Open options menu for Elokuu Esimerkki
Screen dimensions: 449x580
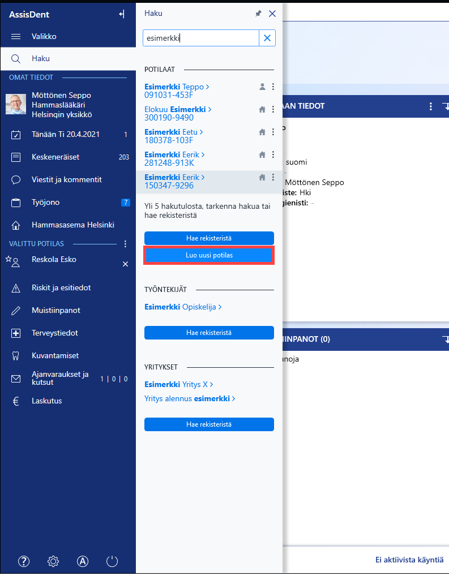[273, 109]
